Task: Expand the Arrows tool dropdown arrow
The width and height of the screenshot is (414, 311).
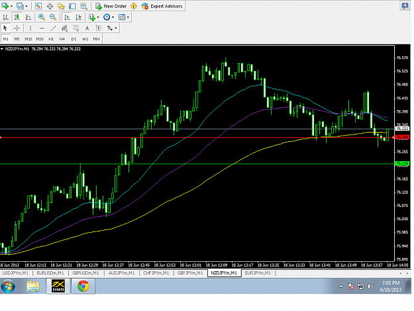Action: coord(116,29)
